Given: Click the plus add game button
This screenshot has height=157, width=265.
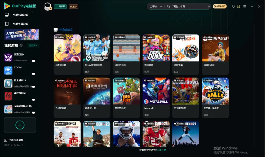Looking at the screenshot, I should point(20,125).
